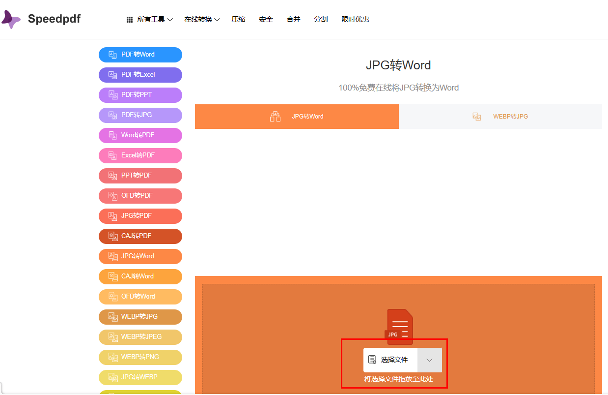Switch to the WEBP转JPG tab
Screen dimensions: 608x395
tap(500, 117)
